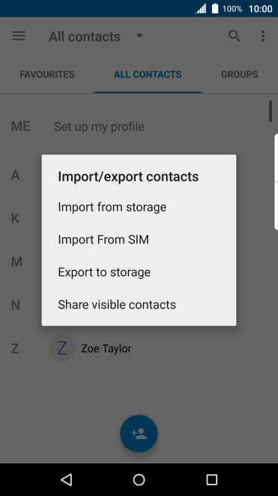The width and height of the screenshot is (278, 496).
Task: Tap the add new contact floating button
Action: click(139, 433)
